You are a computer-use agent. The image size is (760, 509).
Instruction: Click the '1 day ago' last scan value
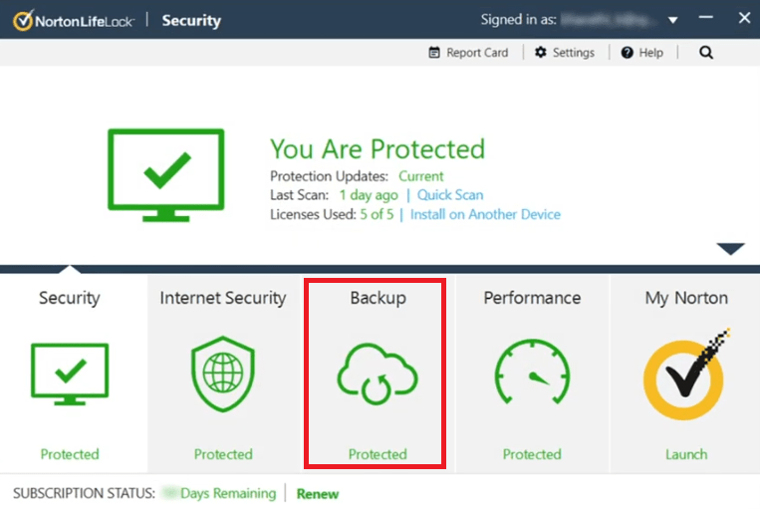click(369, 195)
